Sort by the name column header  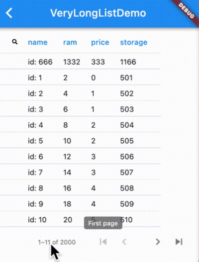coord(38,42)
